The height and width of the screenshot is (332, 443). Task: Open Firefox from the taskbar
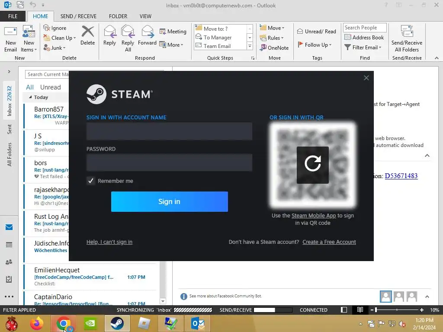[x=37, y=323]
